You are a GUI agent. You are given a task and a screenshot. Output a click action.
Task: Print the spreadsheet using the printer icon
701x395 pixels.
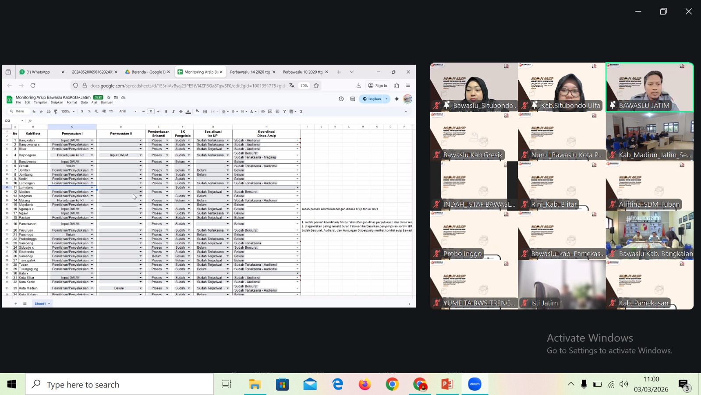click(49, 111)
